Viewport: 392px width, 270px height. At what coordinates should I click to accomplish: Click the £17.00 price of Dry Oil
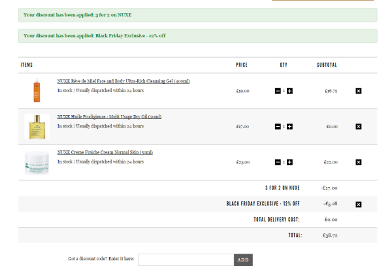242,127
